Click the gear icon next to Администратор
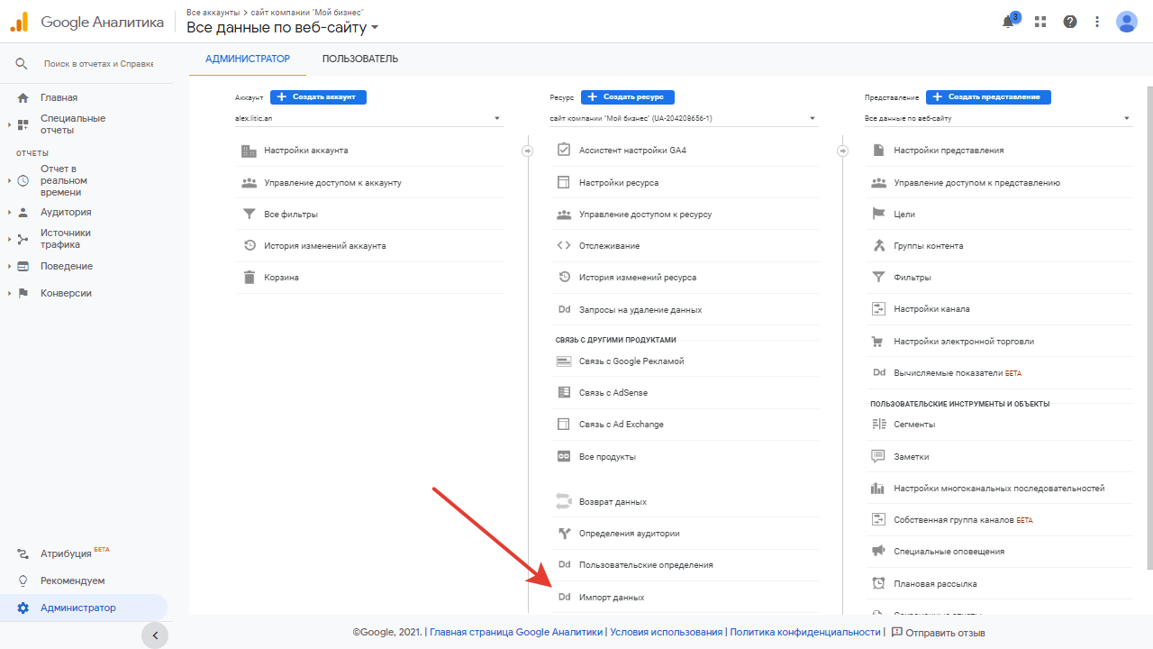1153x649 pixels. pos(23,608)
